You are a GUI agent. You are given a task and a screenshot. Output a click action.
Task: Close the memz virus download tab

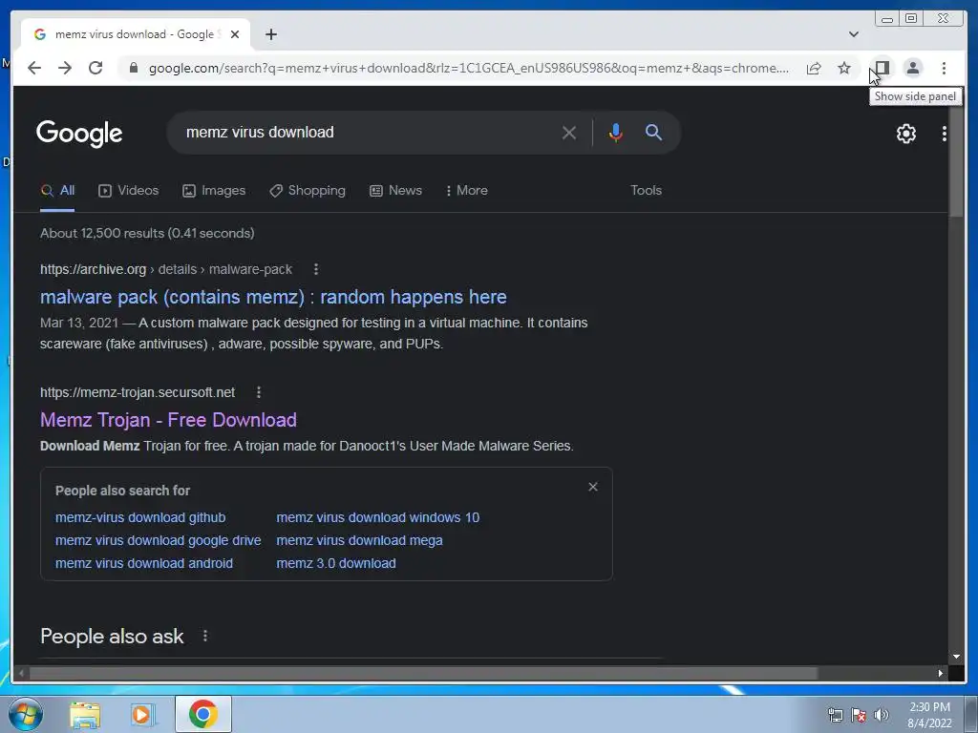[235, 34]
